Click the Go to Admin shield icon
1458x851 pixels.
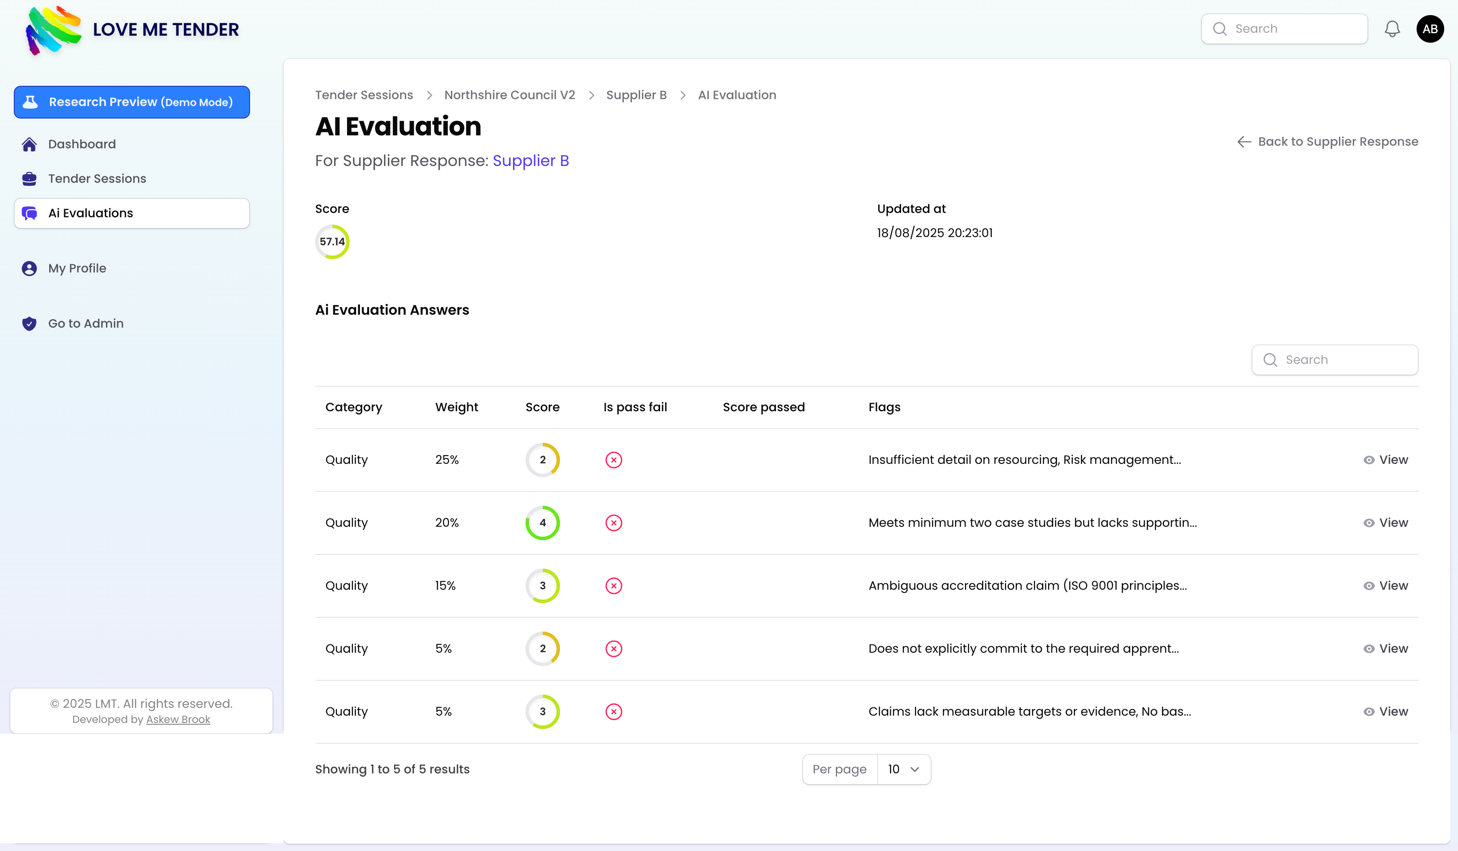coord(29,323)
